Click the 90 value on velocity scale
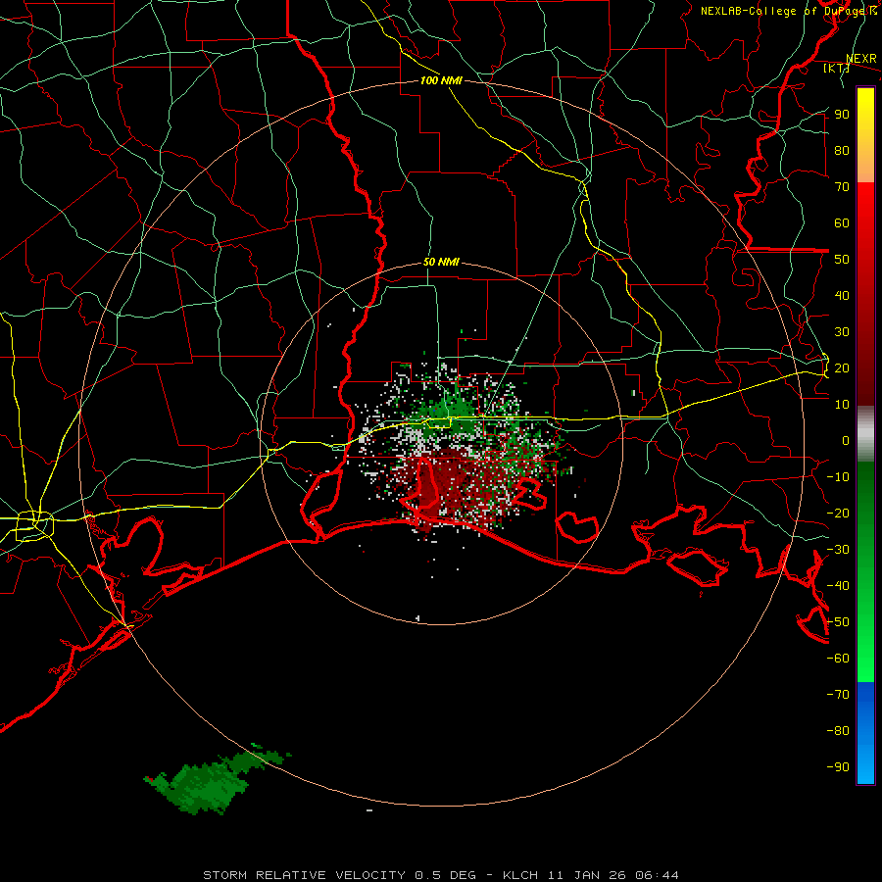The height and width of the screenshot is (882, 882). coord(842,115)
